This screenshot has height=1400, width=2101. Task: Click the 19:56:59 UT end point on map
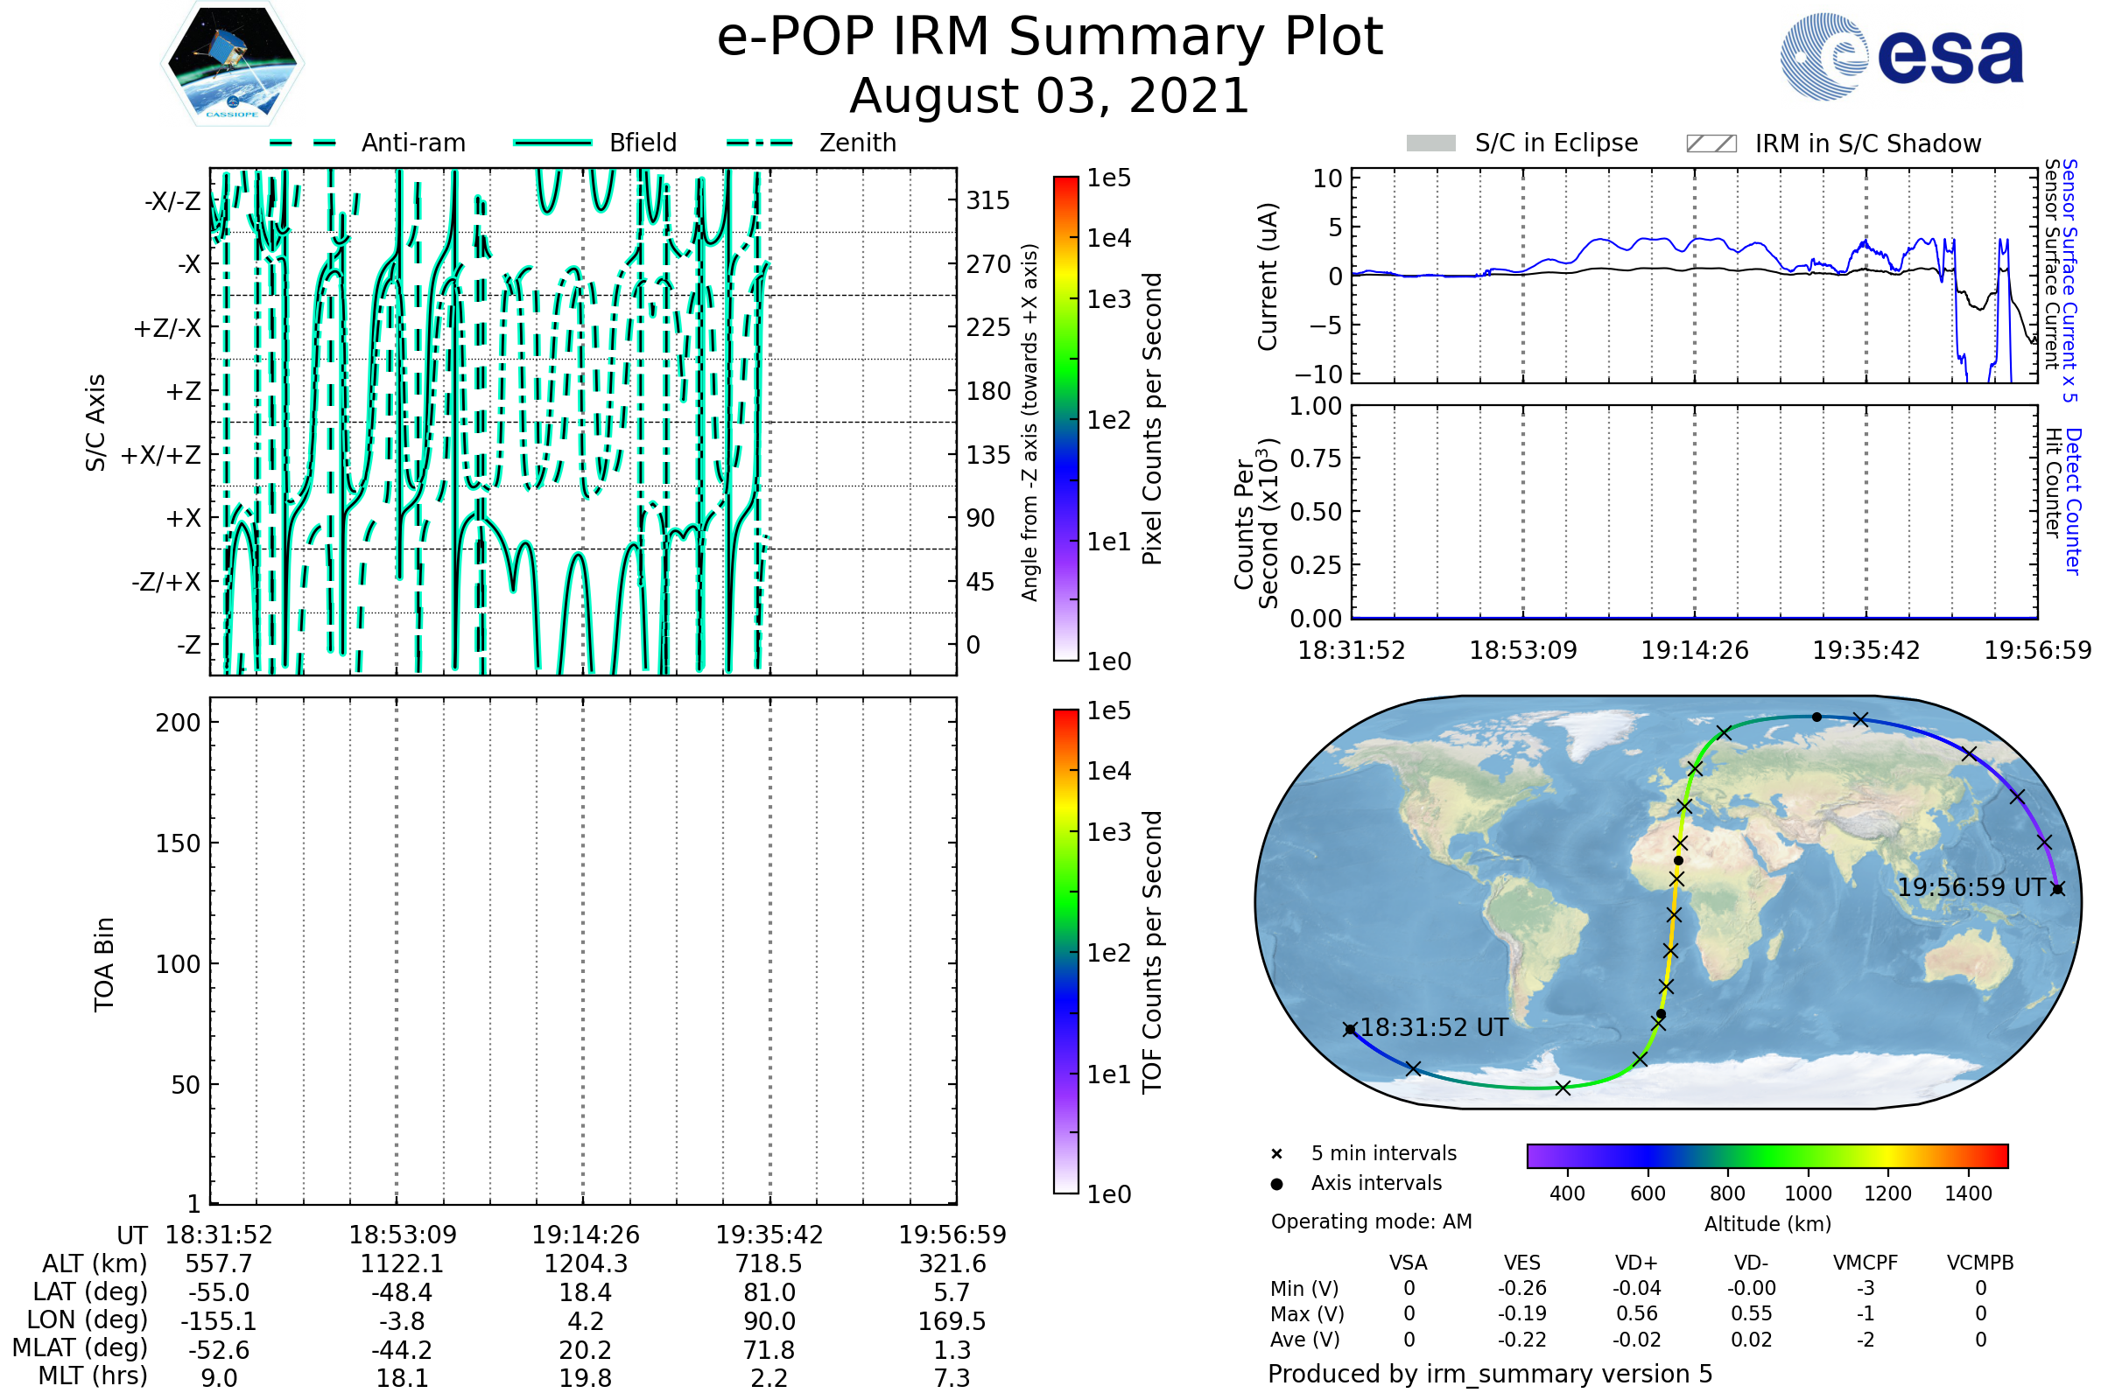click(2057, 889)
